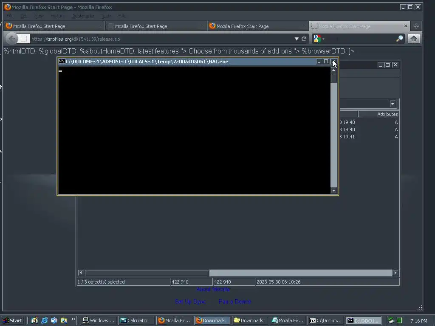Click the console vertical scrollbar thumb

pos(334,78)
